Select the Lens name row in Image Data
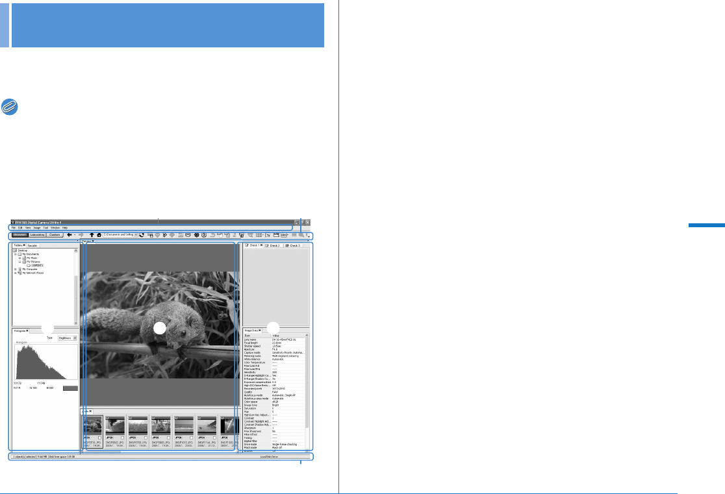This screenshot has width=725, height=494. pos(274,340)
